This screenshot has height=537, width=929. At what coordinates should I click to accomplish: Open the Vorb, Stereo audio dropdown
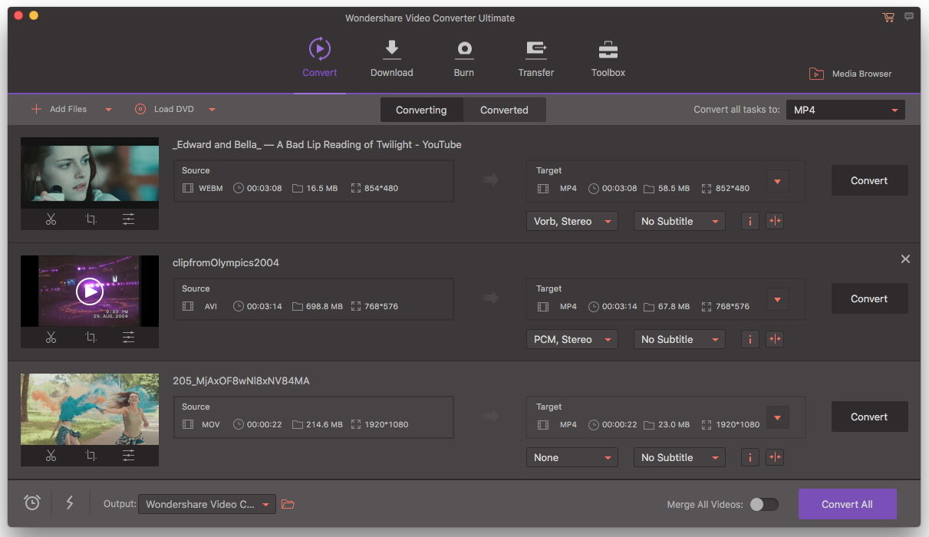tap(572, 221)
